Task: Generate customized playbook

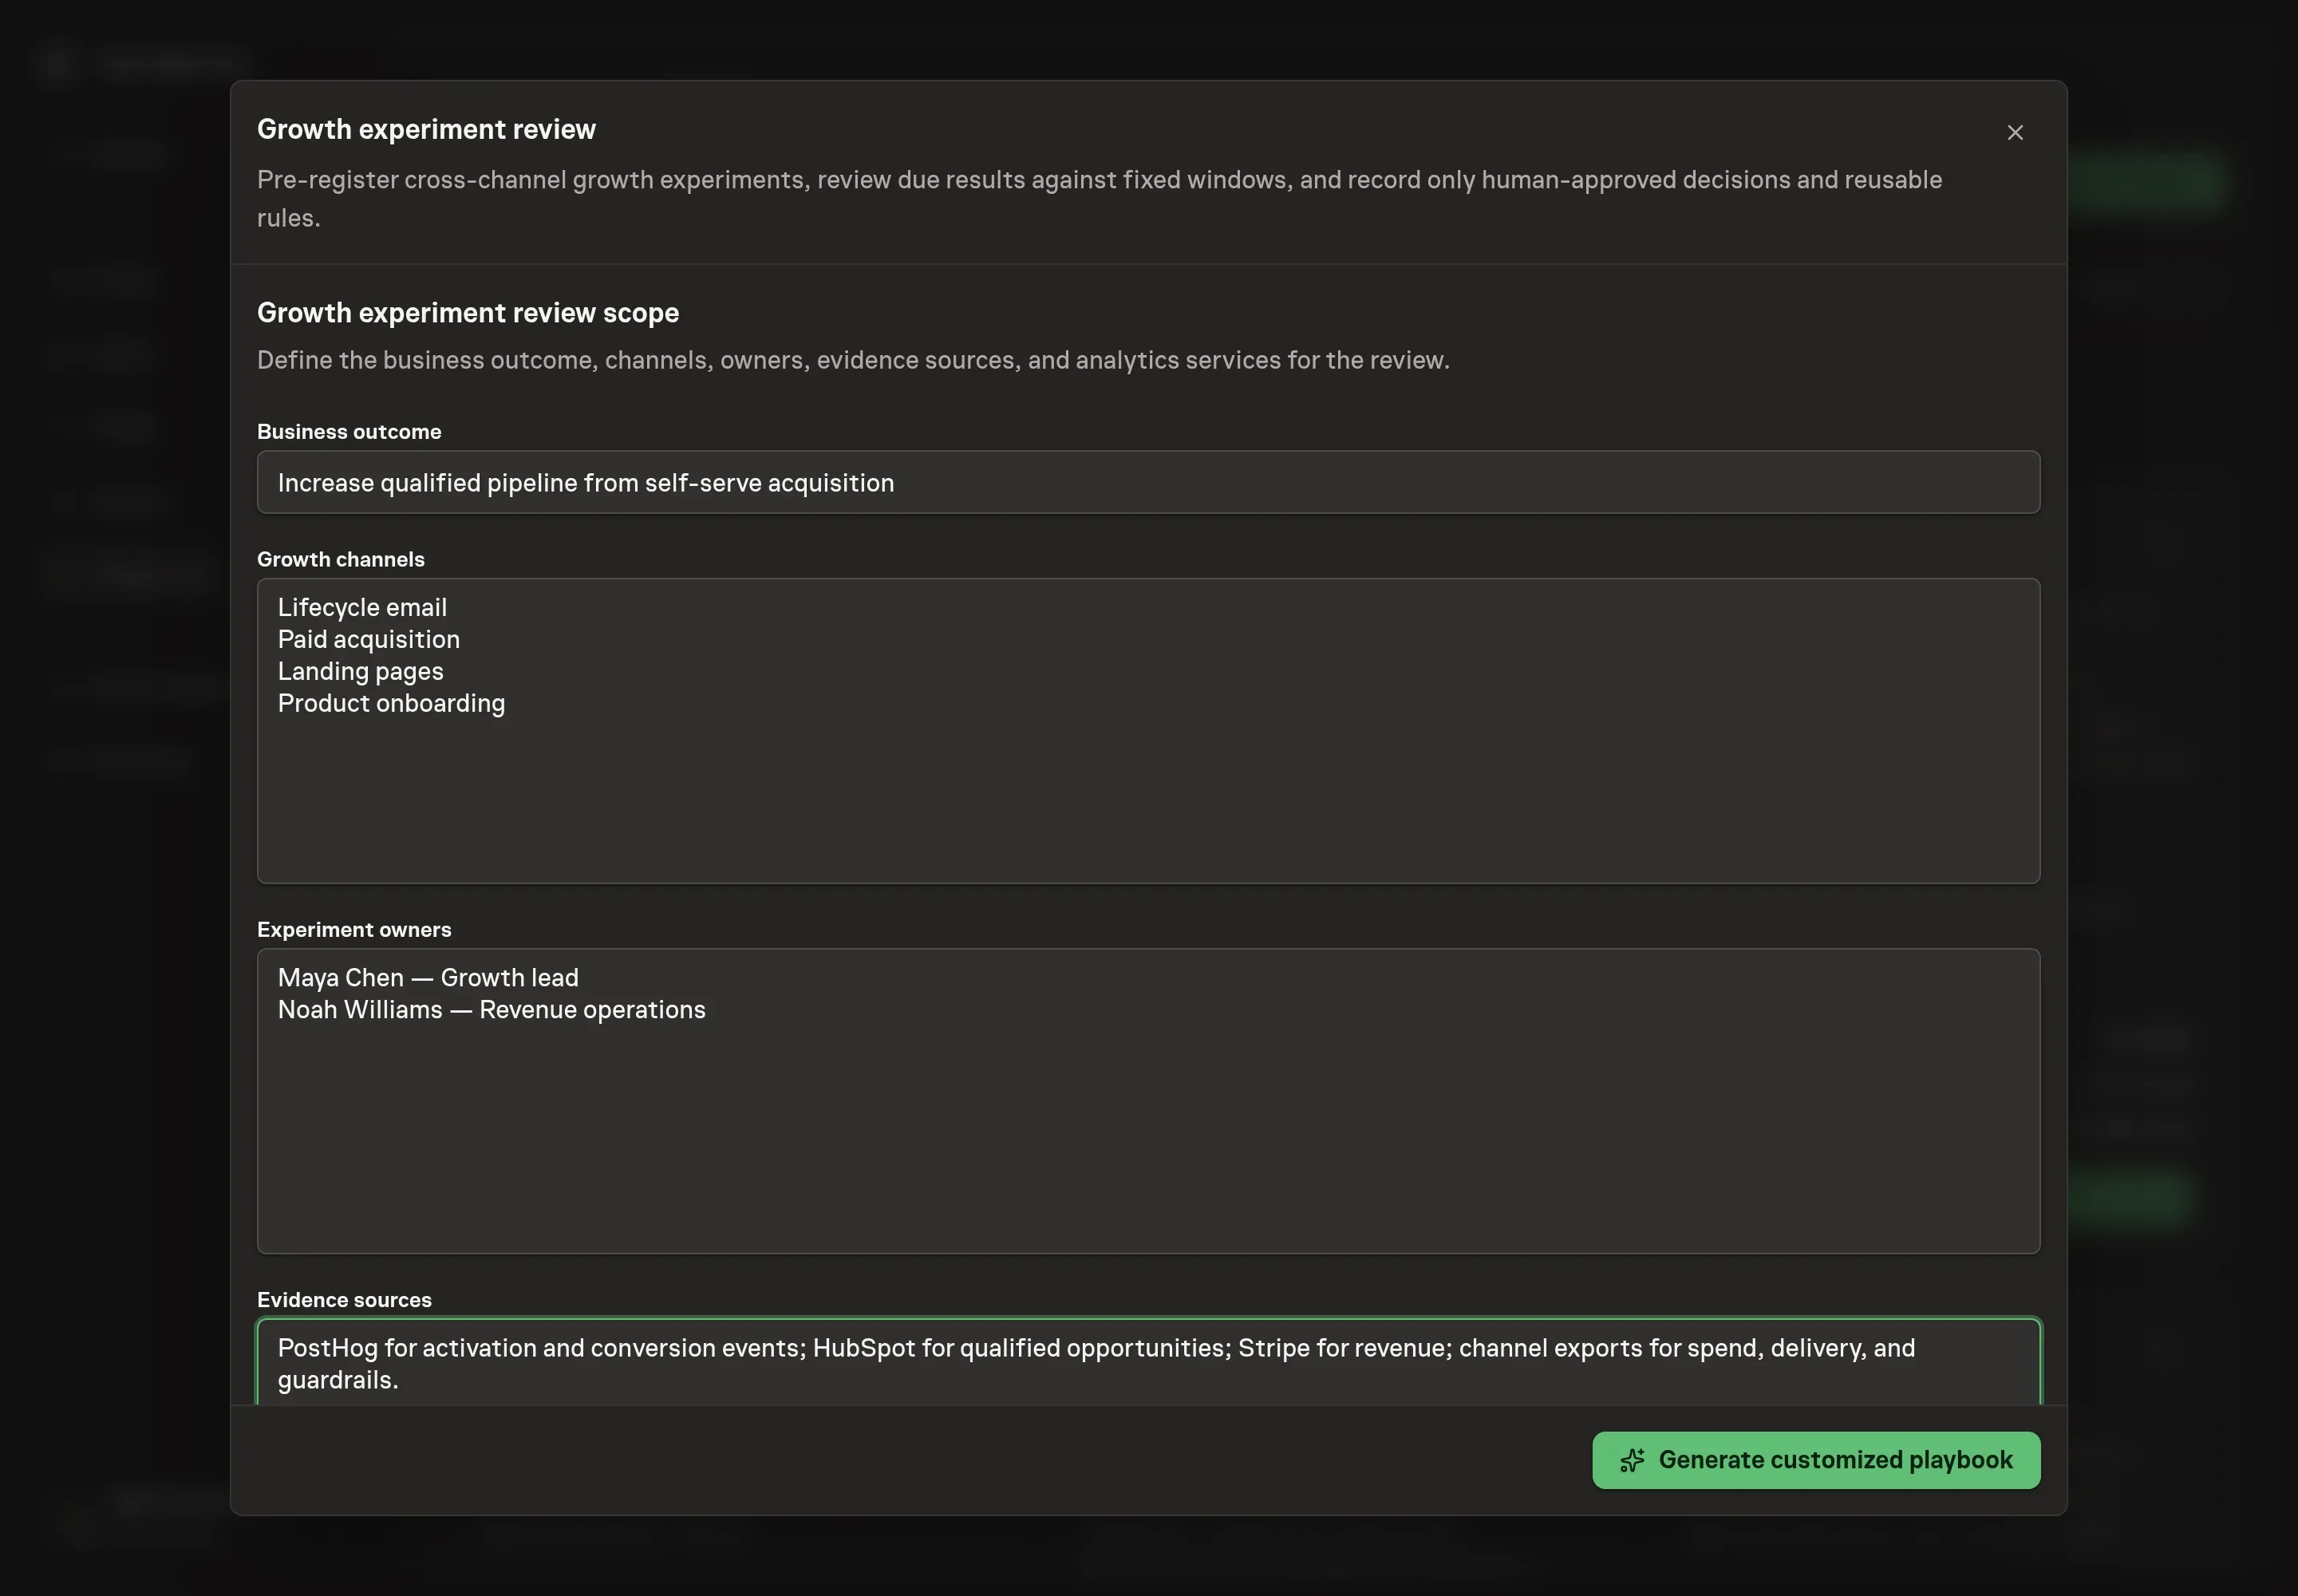Action: point(1815,1460)
